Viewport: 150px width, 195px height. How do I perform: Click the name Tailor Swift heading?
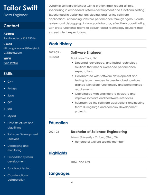click(21, 8)
